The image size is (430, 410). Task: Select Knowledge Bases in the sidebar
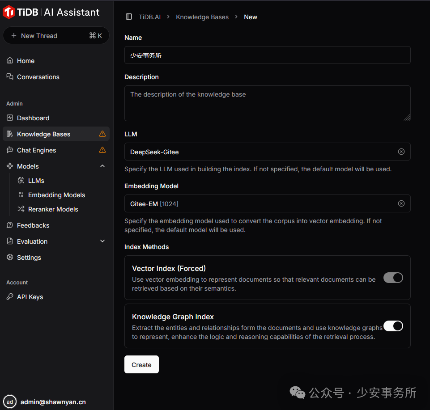tap(56, 134)
